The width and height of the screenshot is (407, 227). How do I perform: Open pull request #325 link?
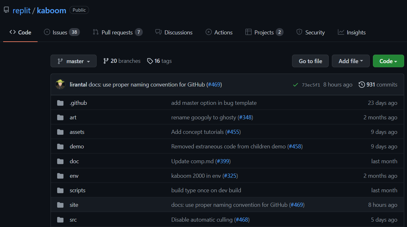[230, 176]
